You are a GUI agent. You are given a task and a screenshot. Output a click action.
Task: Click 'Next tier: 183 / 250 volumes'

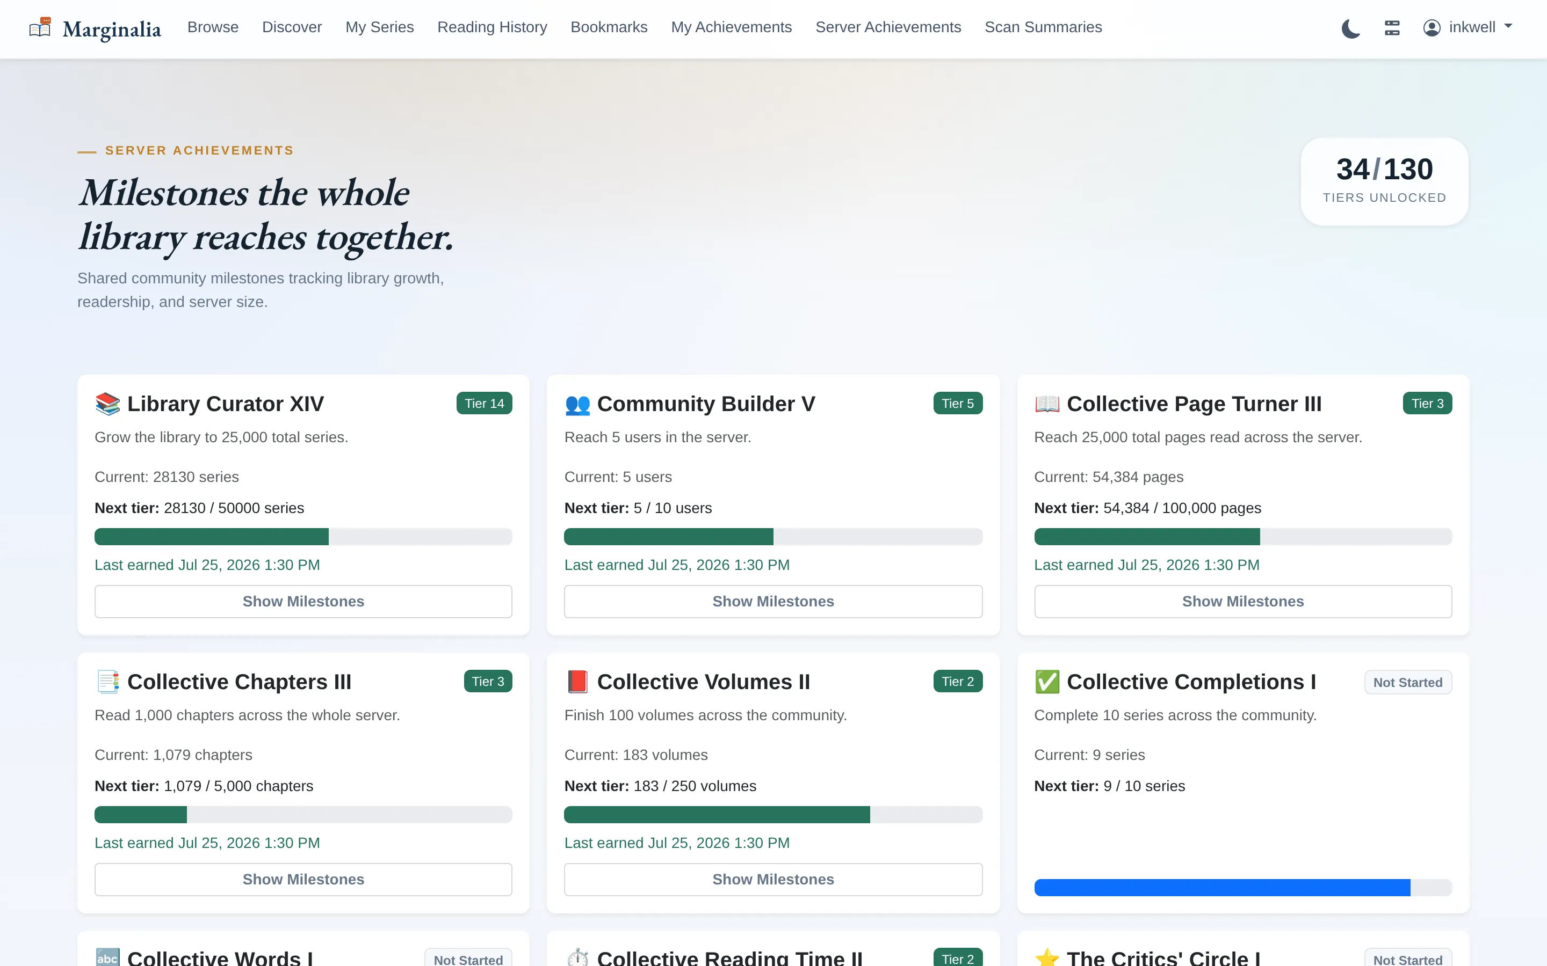660,786
